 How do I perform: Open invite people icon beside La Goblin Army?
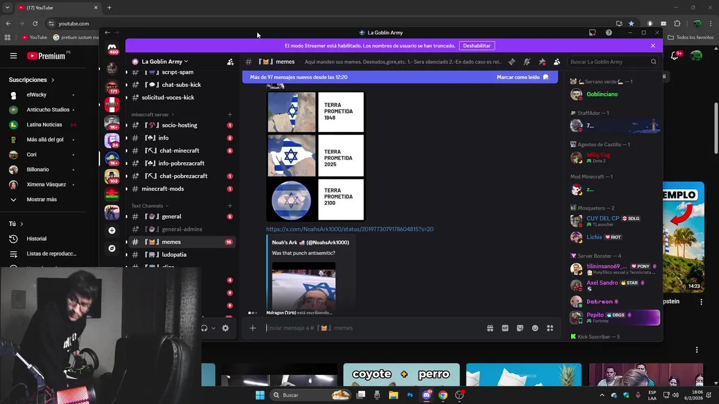(x=230, y=62)
